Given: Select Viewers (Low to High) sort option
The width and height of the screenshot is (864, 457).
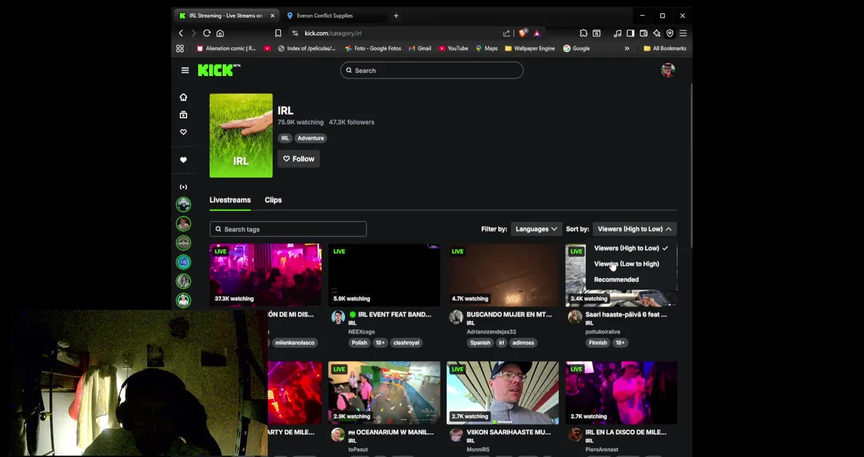Looking at the screenshot, I should point(626,264).
